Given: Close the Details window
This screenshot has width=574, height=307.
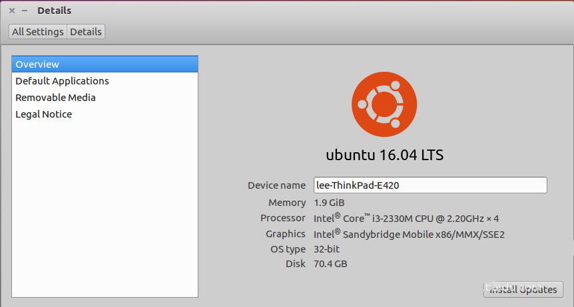Looking at the screenshot, I should point(12,11).
